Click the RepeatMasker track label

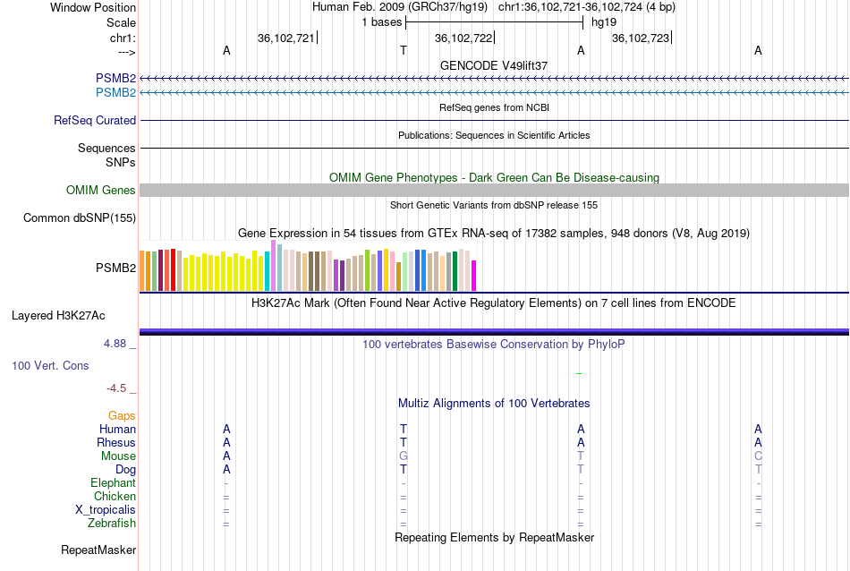[98, 550]
